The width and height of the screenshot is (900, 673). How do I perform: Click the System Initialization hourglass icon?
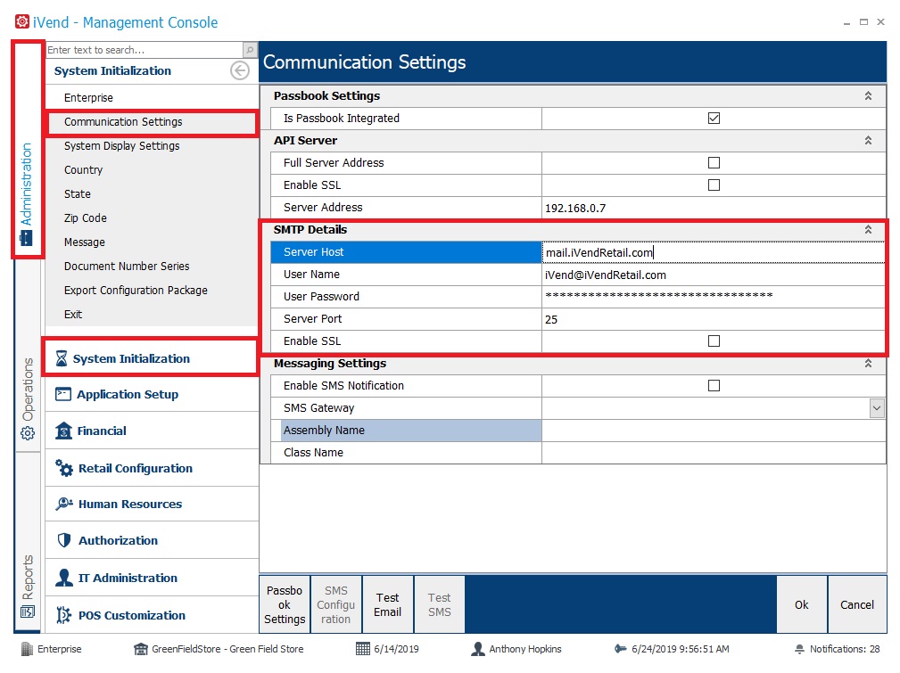[62, 358]
